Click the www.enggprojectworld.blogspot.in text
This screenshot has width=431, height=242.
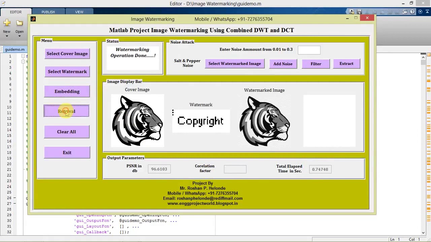click(203, 203)
